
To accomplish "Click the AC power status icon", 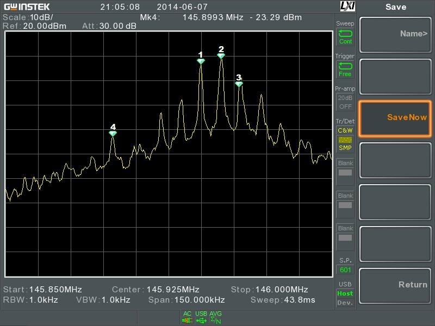I will click(x=187, y=317).
